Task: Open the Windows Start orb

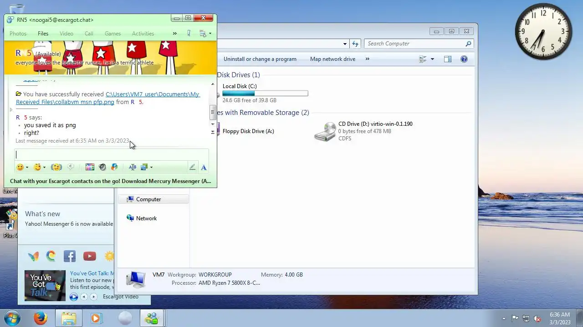Action: click(x=12, y=318)
